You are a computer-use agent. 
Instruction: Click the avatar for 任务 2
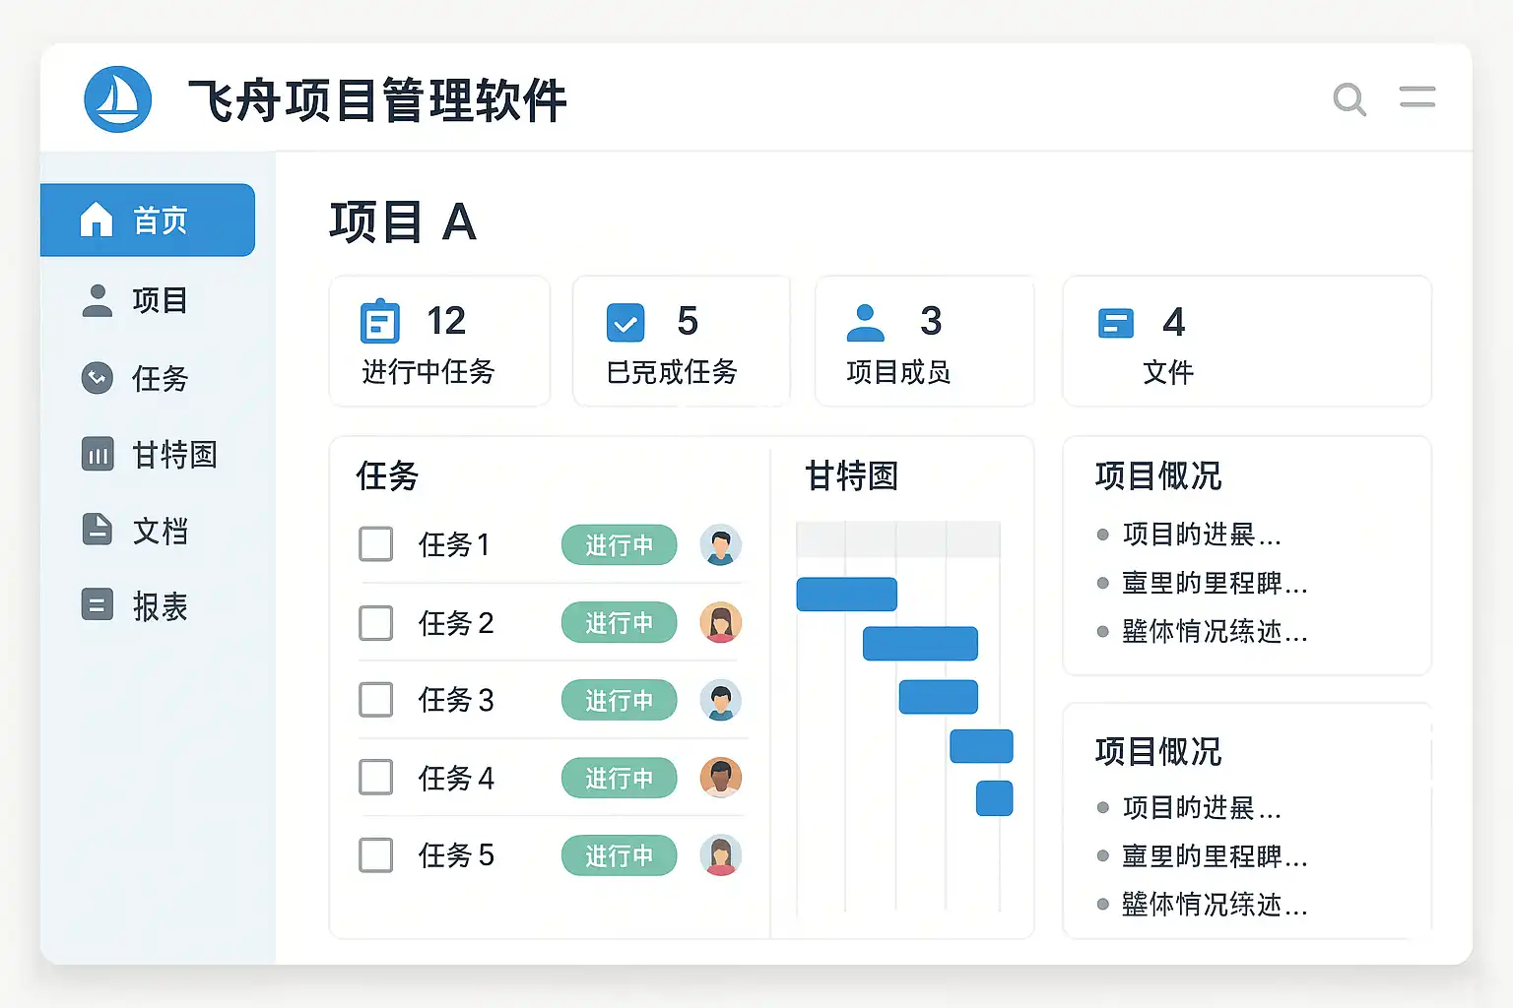(721, 622)
